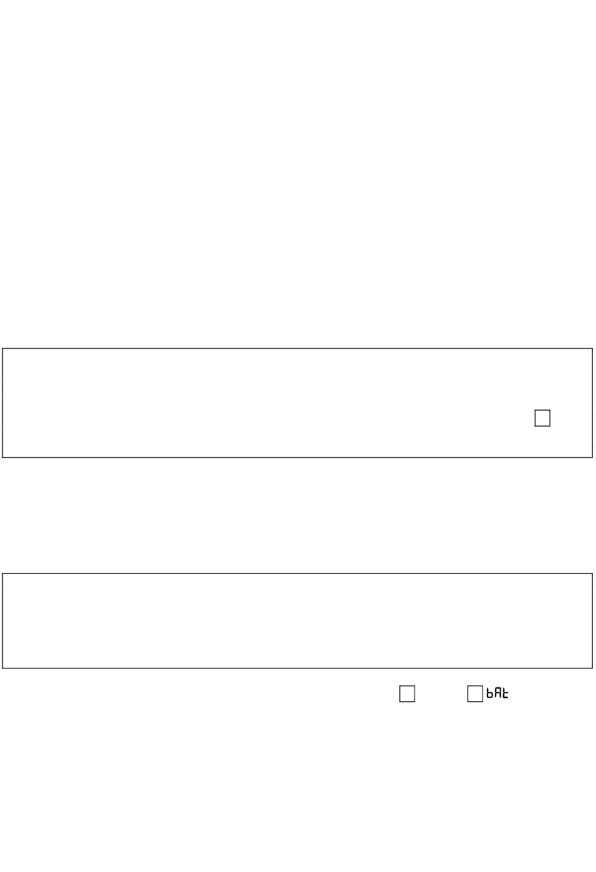Viewport: 596px width, 872px height.
Task: Focus the second large outlined text area
Action: (x=297, y=621)
